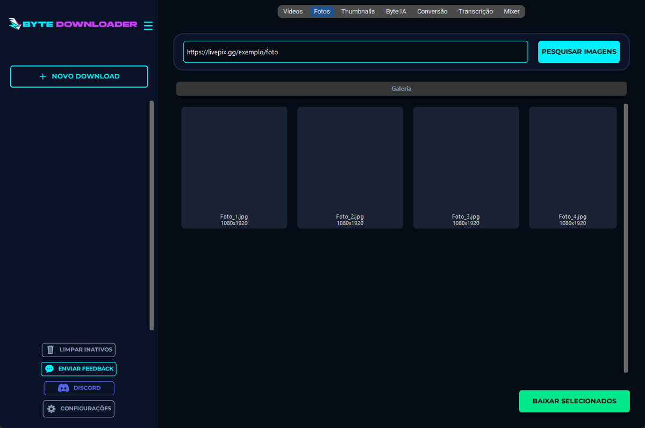Click the plus icon in Novo Download
645x428 pixels.
point(43,77)
